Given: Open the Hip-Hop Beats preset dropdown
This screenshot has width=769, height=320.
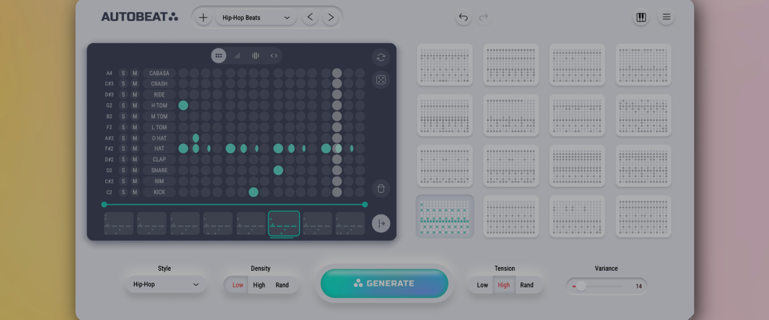Looking at the screenshot, I should coord(256,17).
